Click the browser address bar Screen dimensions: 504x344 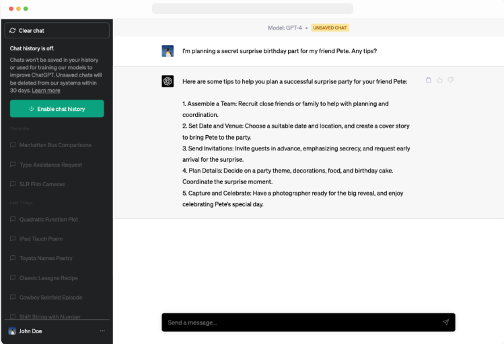coord(252,9)
